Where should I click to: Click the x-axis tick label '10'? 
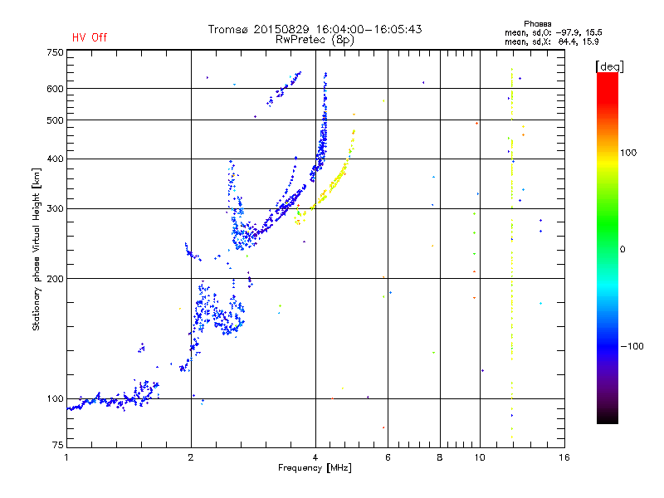(480, 457)
